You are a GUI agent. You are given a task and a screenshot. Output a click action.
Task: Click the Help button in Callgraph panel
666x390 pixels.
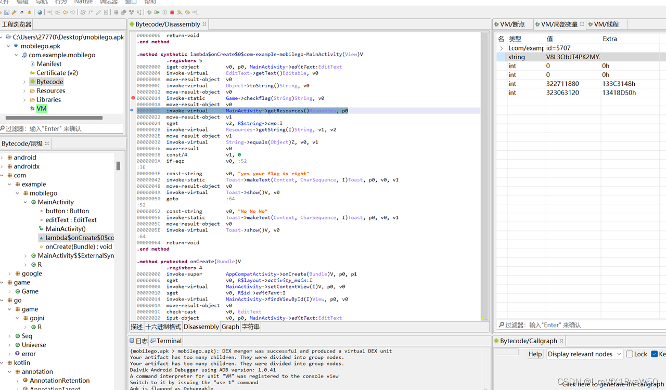[535, 354]
